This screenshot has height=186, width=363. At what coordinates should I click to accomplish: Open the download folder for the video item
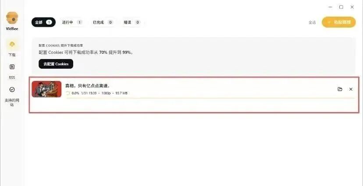(340, 89)
